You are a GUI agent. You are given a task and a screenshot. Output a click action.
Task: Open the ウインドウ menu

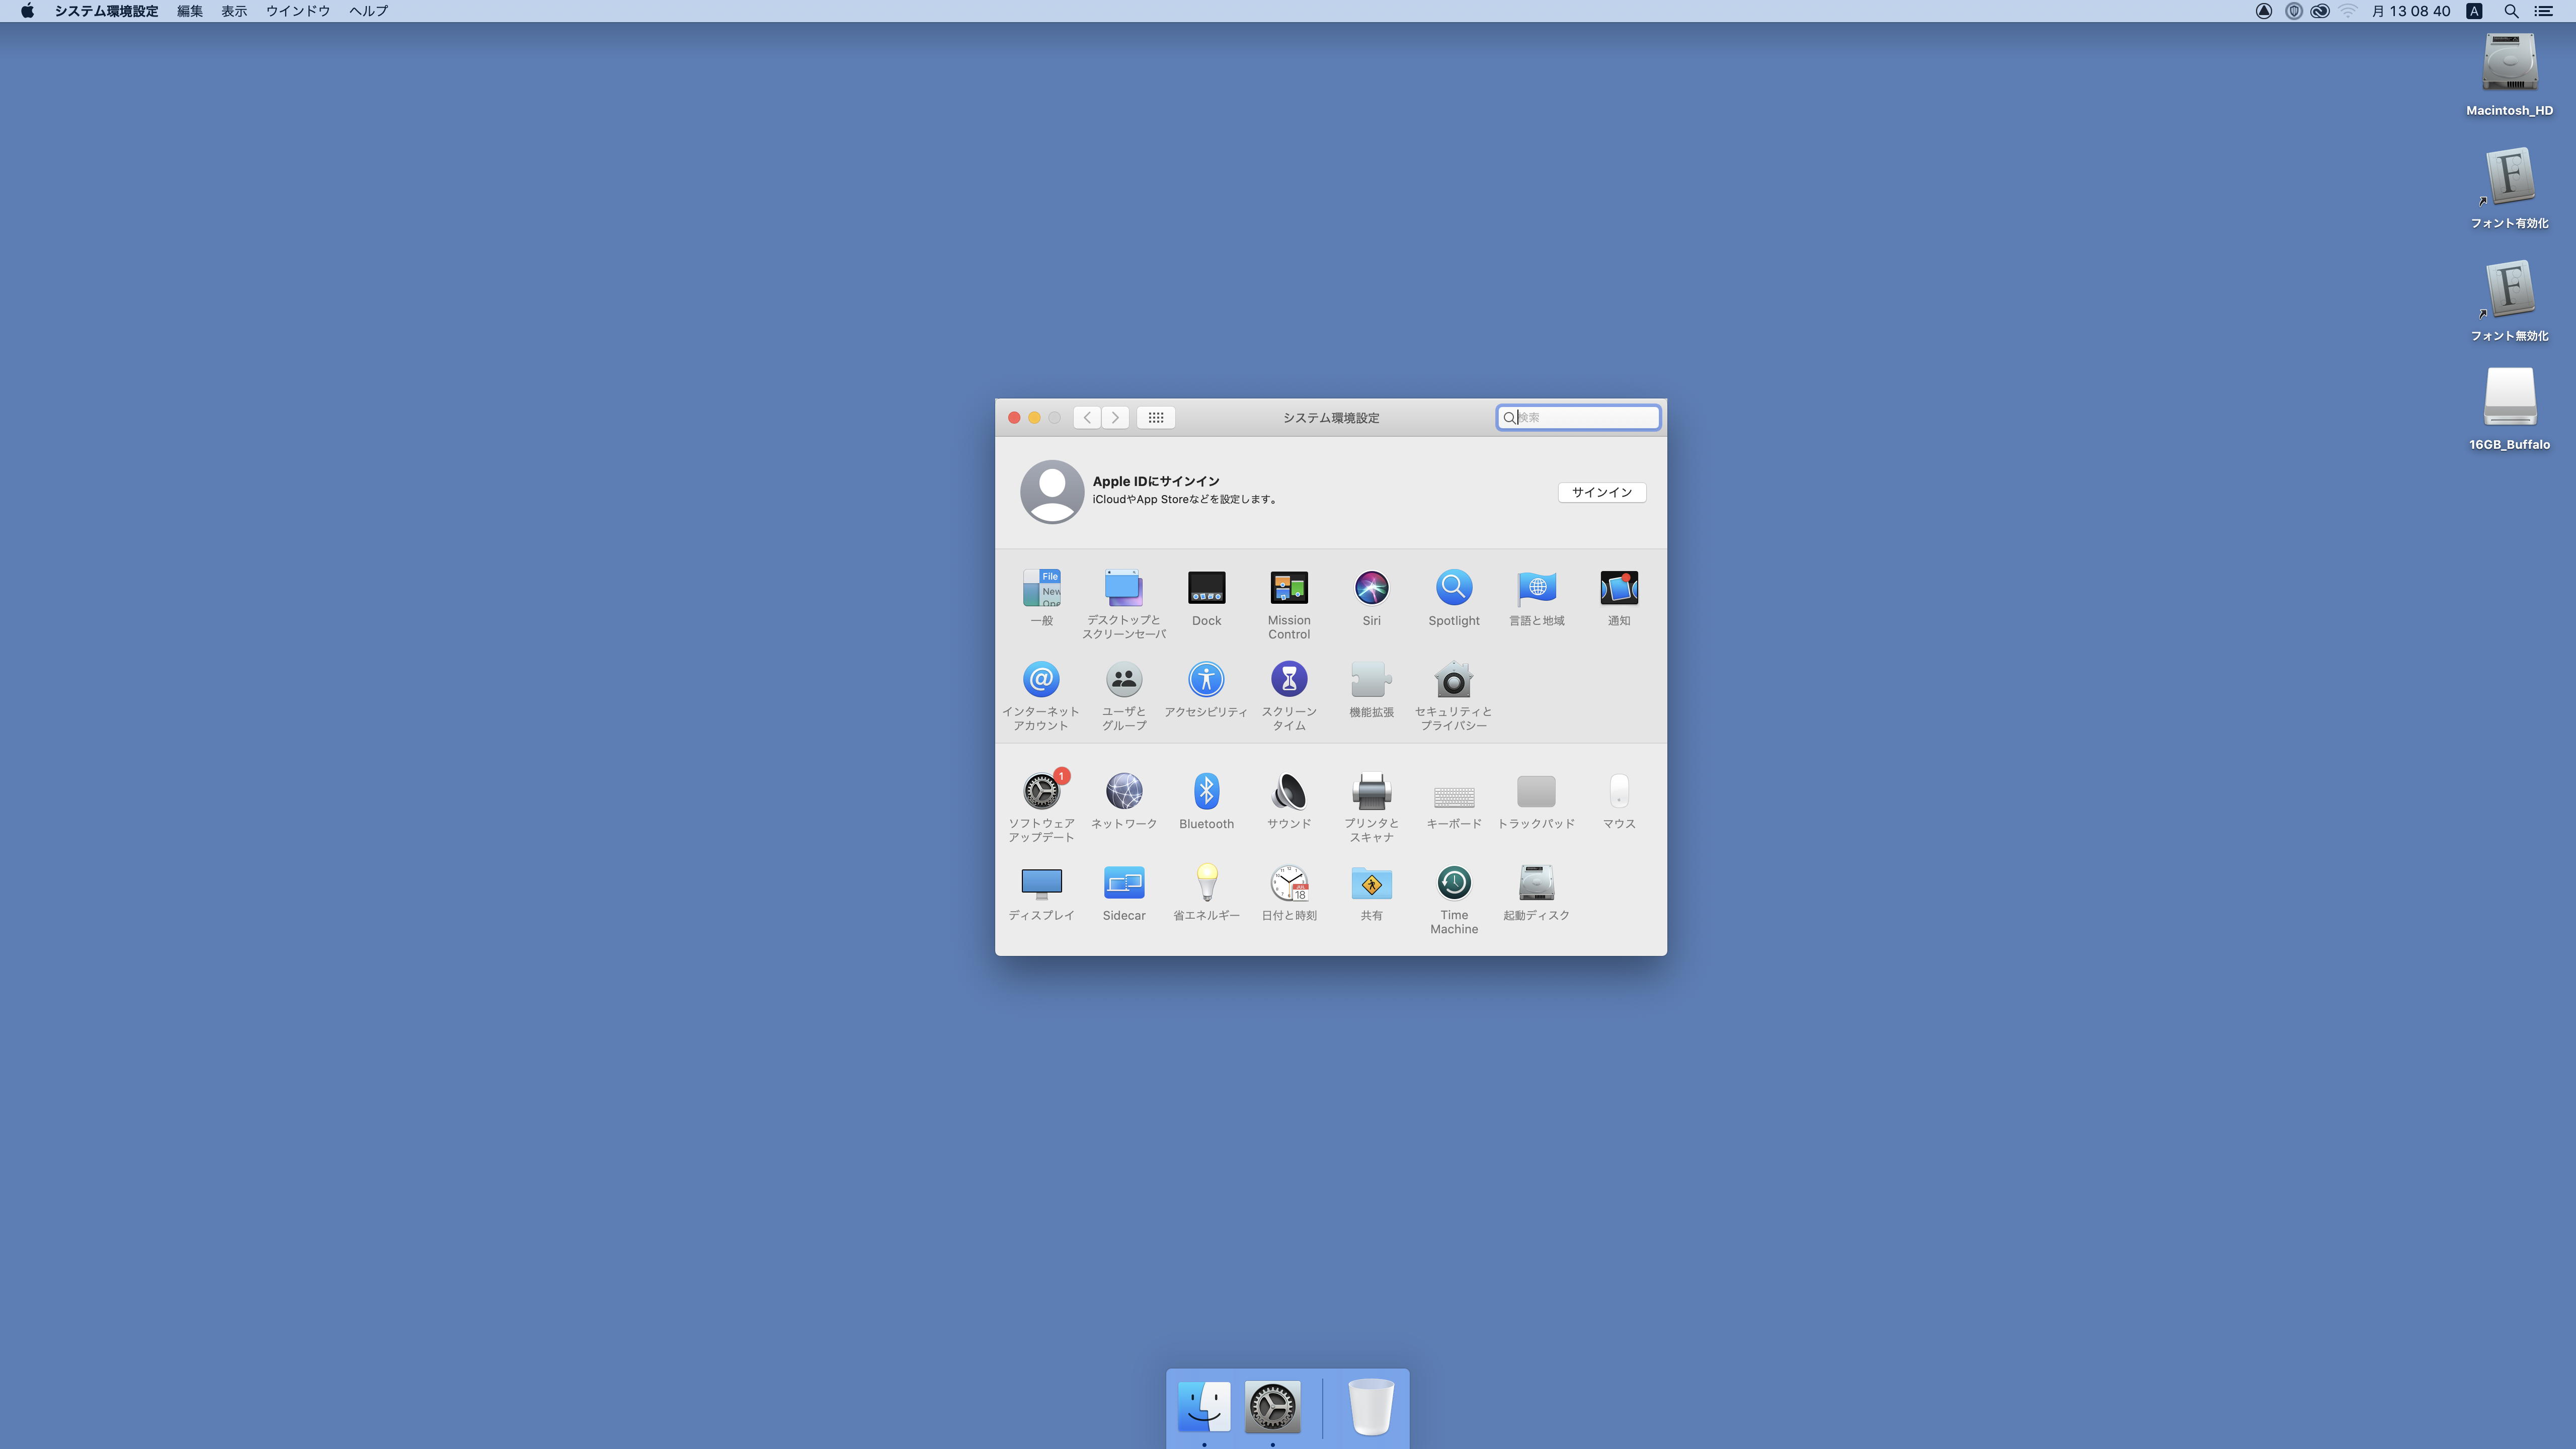[297, 11]
